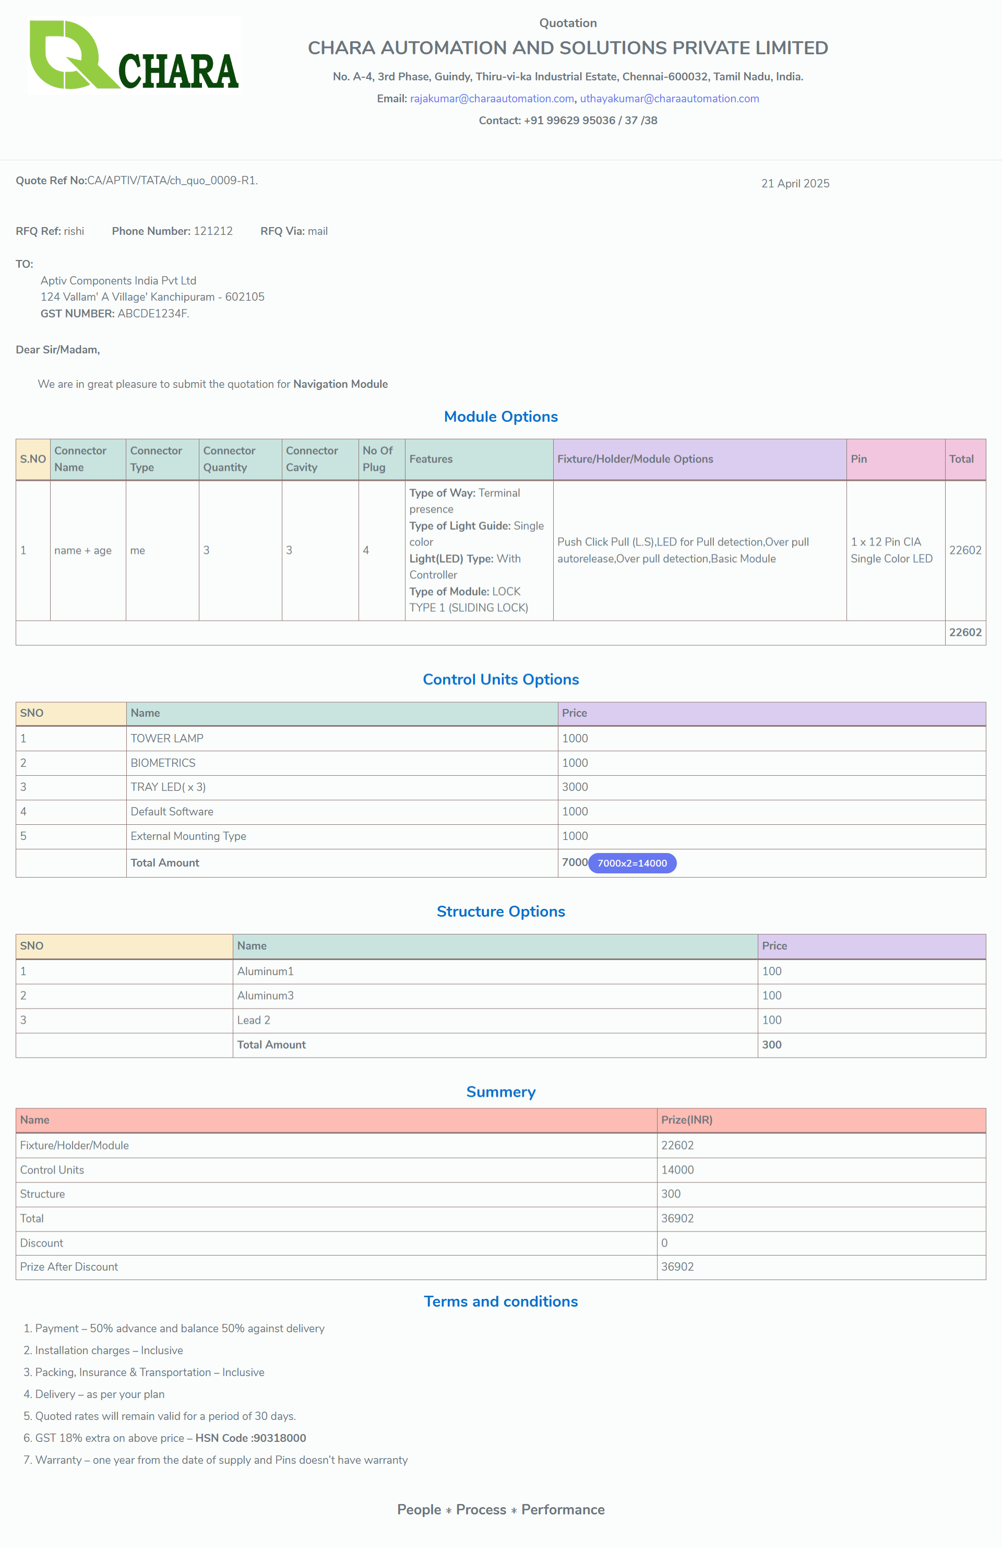1002x1551 pixels.
Task: Click the TRAY LED( x 3) entry
Action: click(x=168, y=787)
